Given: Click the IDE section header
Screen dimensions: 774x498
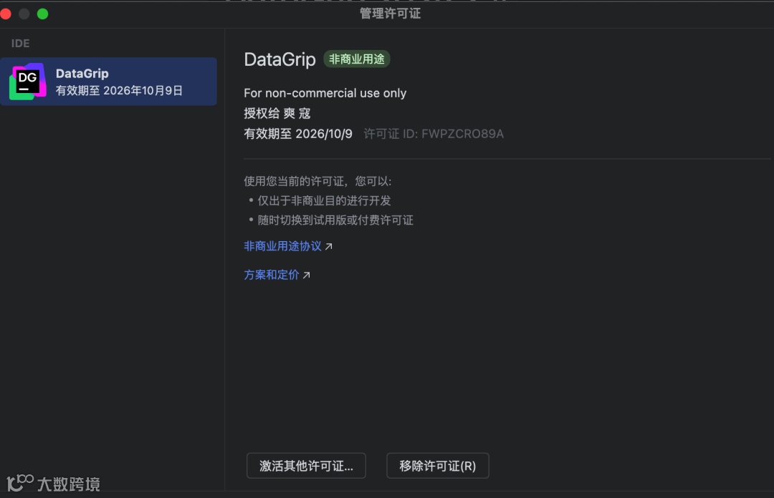Looking at the screenshot, I should click(x=20, y=44).
